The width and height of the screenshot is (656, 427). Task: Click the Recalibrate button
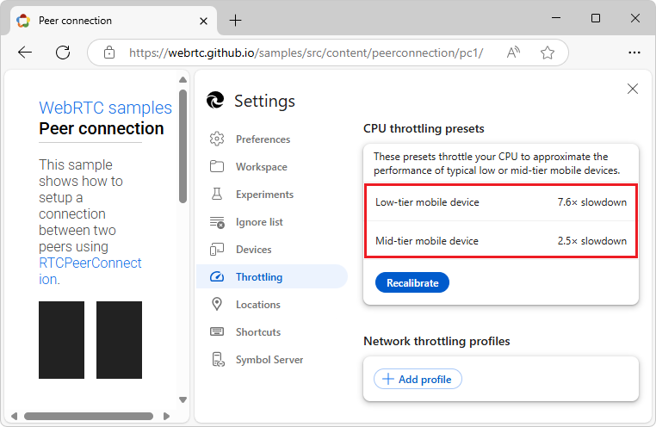[412, 282]
